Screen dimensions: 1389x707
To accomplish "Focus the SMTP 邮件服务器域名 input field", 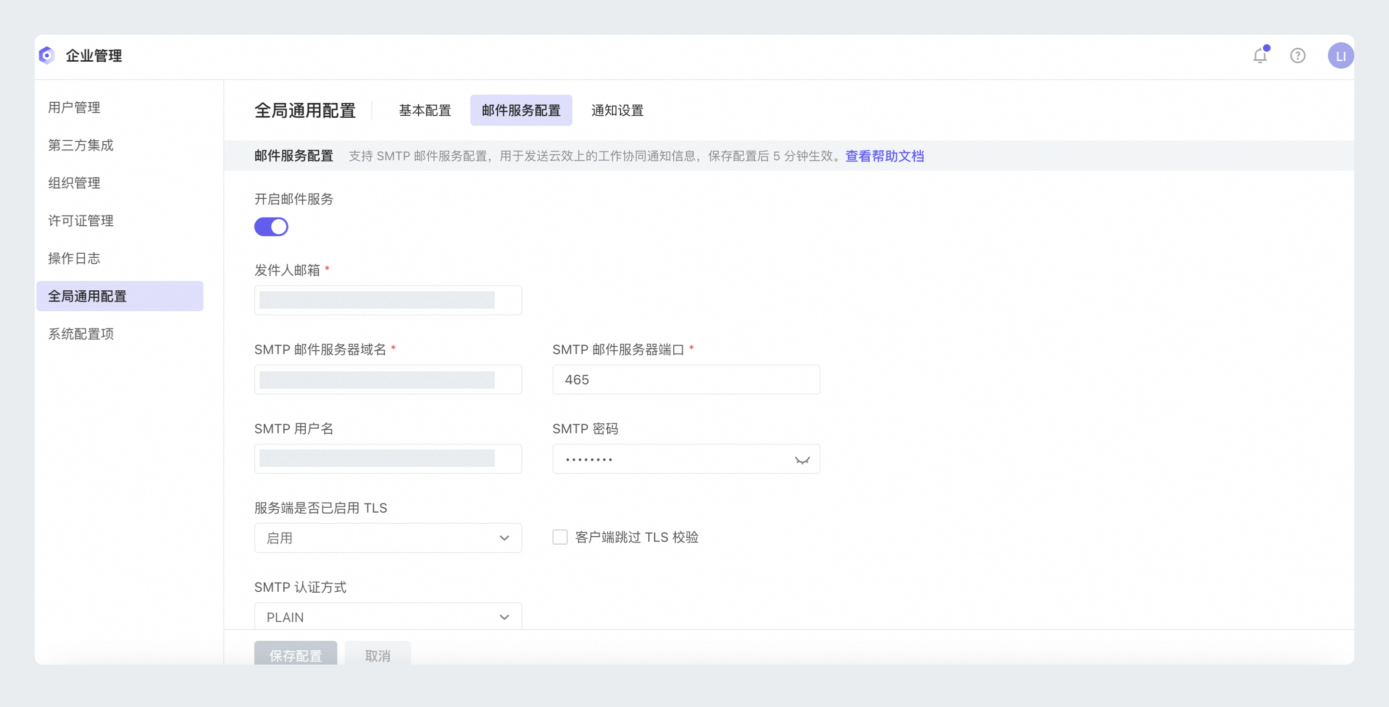I will [388, 379].
